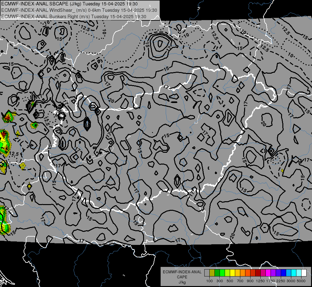
Task: Click the 500 tick label on legend
Action: (x=230, y=281)
